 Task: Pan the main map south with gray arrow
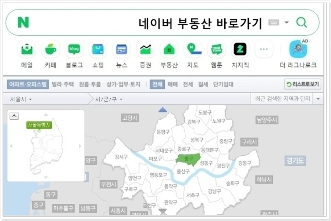tap(163, 211)
